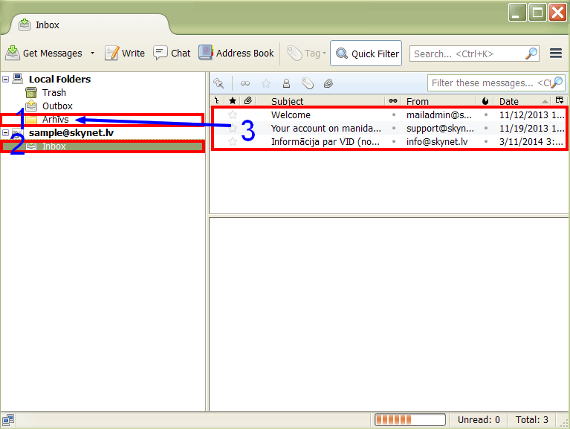Click the Get Messages toolbar button
Viewport: 570px width, 429px height.
coord(45,54)
